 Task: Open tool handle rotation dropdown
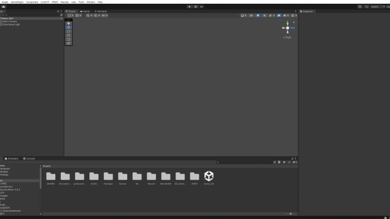pyautogui.click(x=79, y=15)
